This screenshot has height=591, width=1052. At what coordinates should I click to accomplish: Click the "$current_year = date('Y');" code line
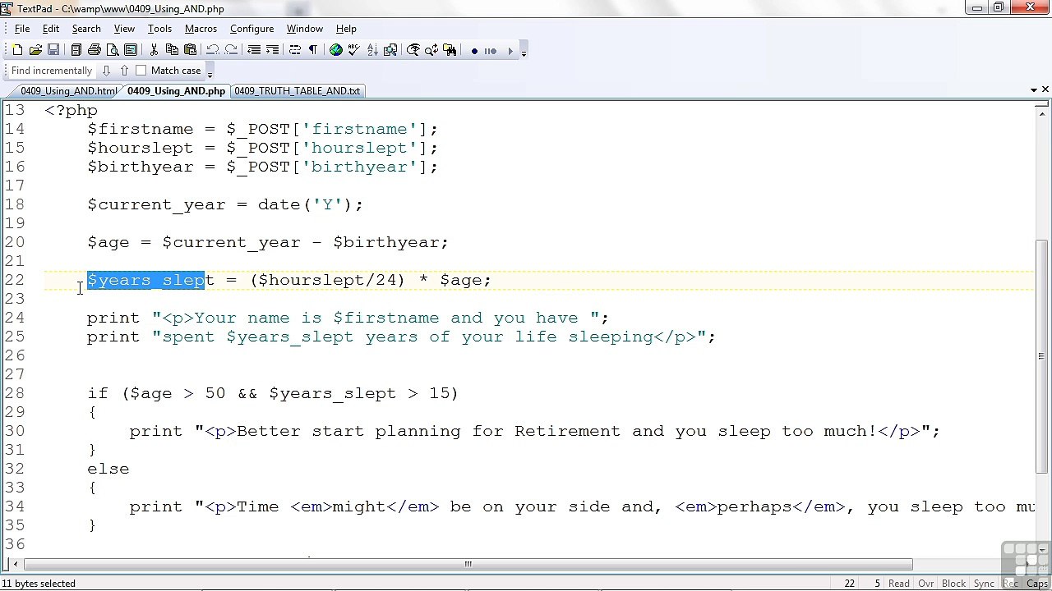point(225,204)
